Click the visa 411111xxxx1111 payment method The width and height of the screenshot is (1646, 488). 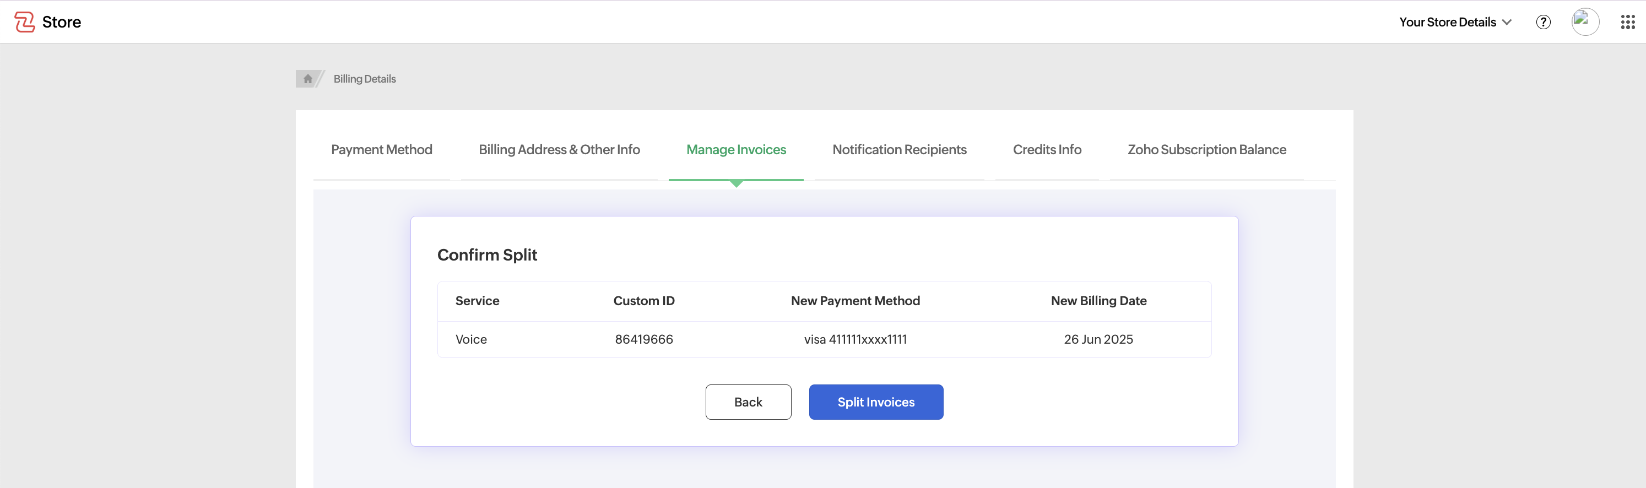[x=855, y=339]
